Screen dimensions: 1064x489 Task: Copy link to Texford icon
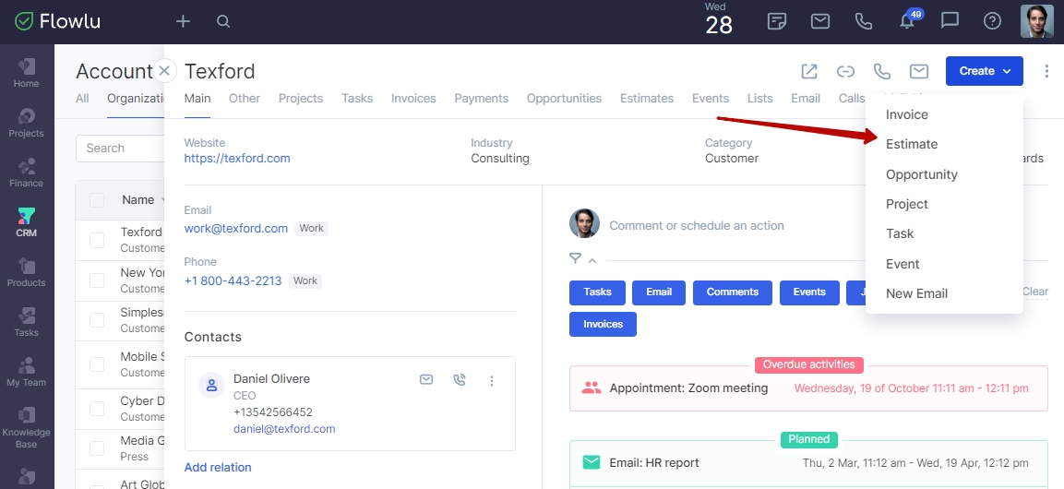point(844,71)
